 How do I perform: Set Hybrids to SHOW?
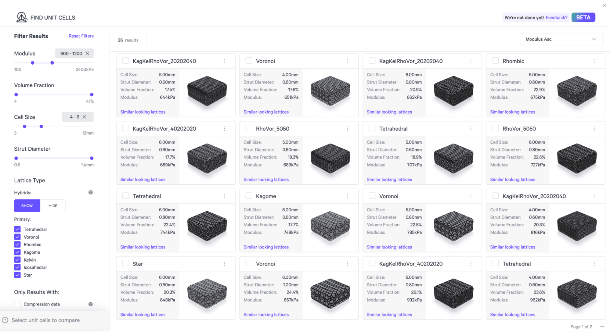pos(27,206)
